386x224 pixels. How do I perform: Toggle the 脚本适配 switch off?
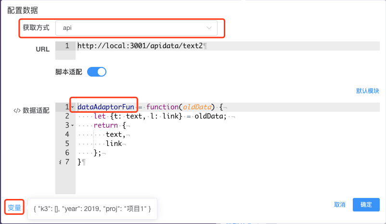pos(96,72)
